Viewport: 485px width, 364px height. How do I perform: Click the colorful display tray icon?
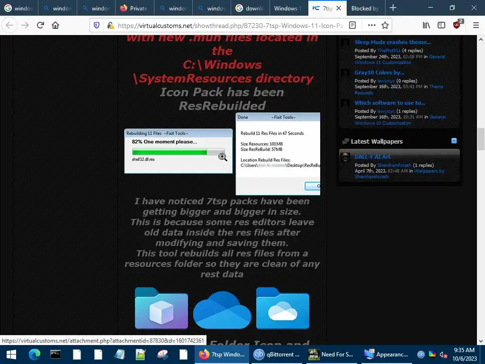click(432, 355)
